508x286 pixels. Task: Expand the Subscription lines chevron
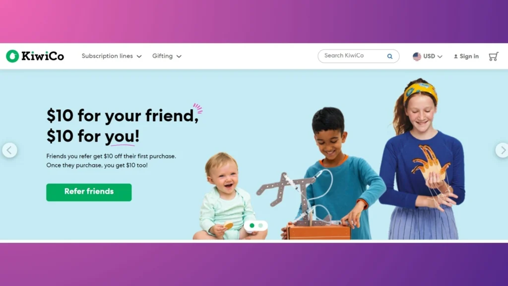139,57
